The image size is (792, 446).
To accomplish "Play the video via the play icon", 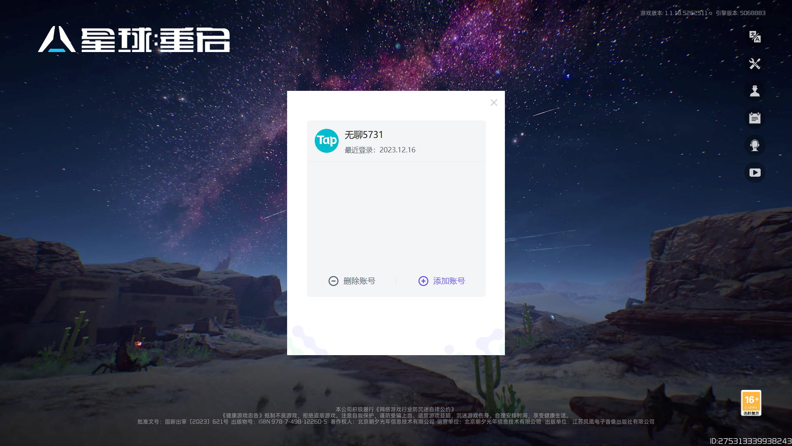I will tap(754, 173).
